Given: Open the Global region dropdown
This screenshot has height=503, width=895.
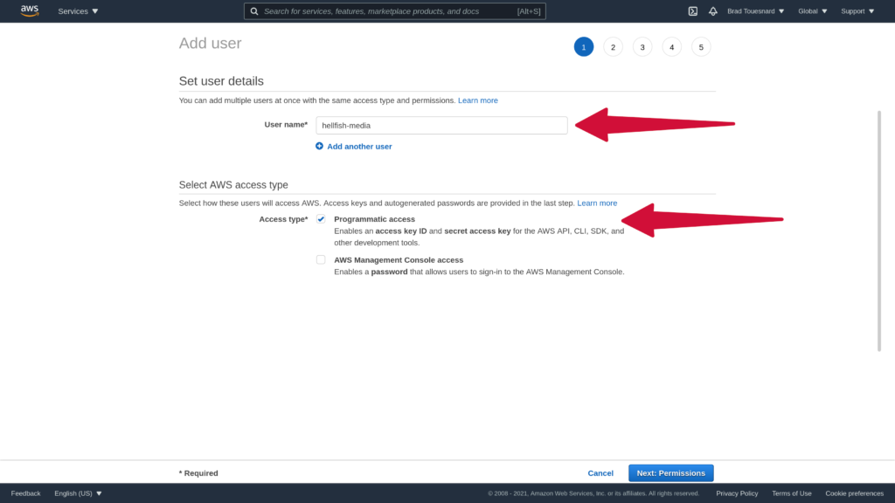Looking at the screenshot, I should tap(812, 10).
